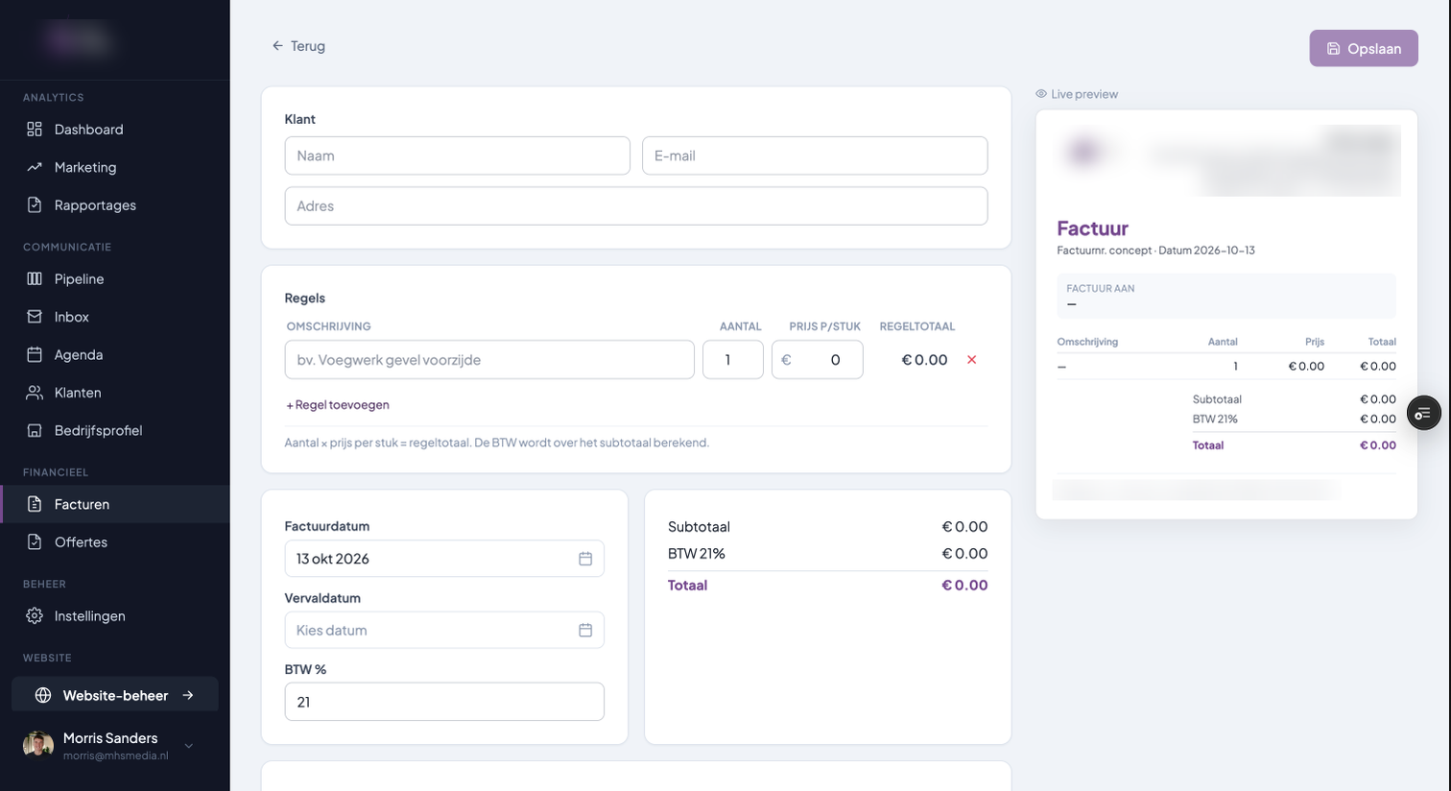Click the Facturen invoice icon

coord(35,504)
